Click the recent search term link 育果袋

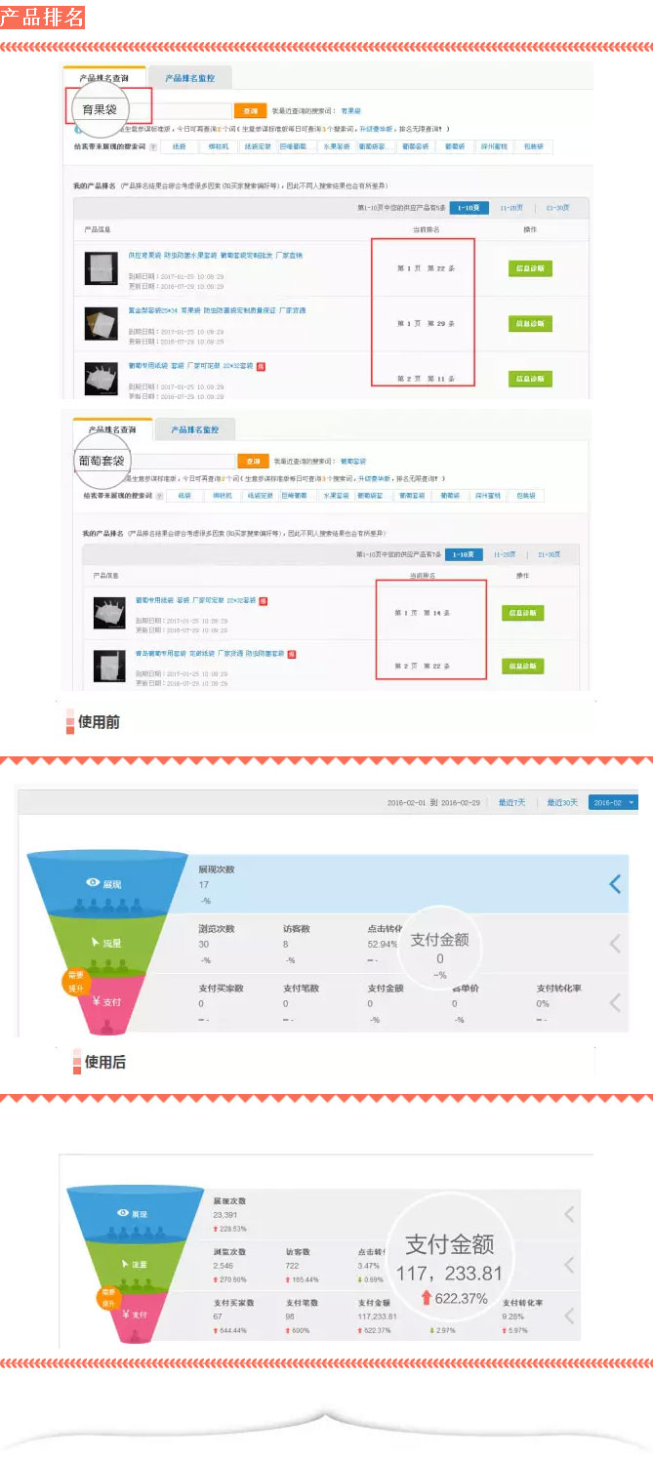350,112
